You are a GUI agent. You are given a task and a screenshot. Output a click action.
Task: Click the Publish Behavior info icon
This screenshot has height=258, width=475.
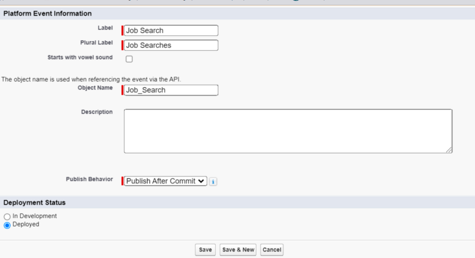[x=213, y=182]
